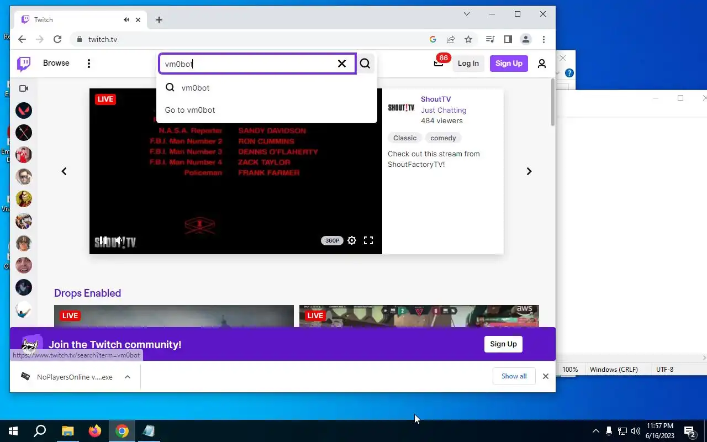Show hidden tray icons chevron
Image resolution: width=707 pixels, height=442 pixels.
[x=595, y=431]
